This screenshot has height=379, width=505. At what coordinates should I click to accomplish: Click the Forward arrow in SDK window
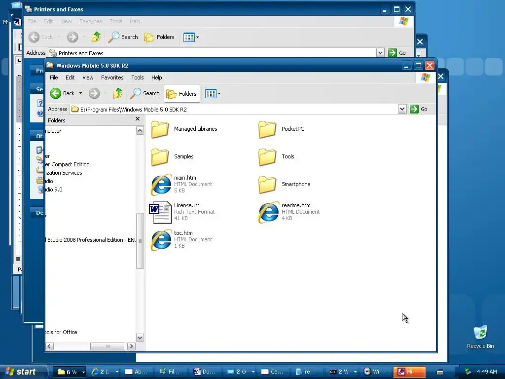[94, 93]
